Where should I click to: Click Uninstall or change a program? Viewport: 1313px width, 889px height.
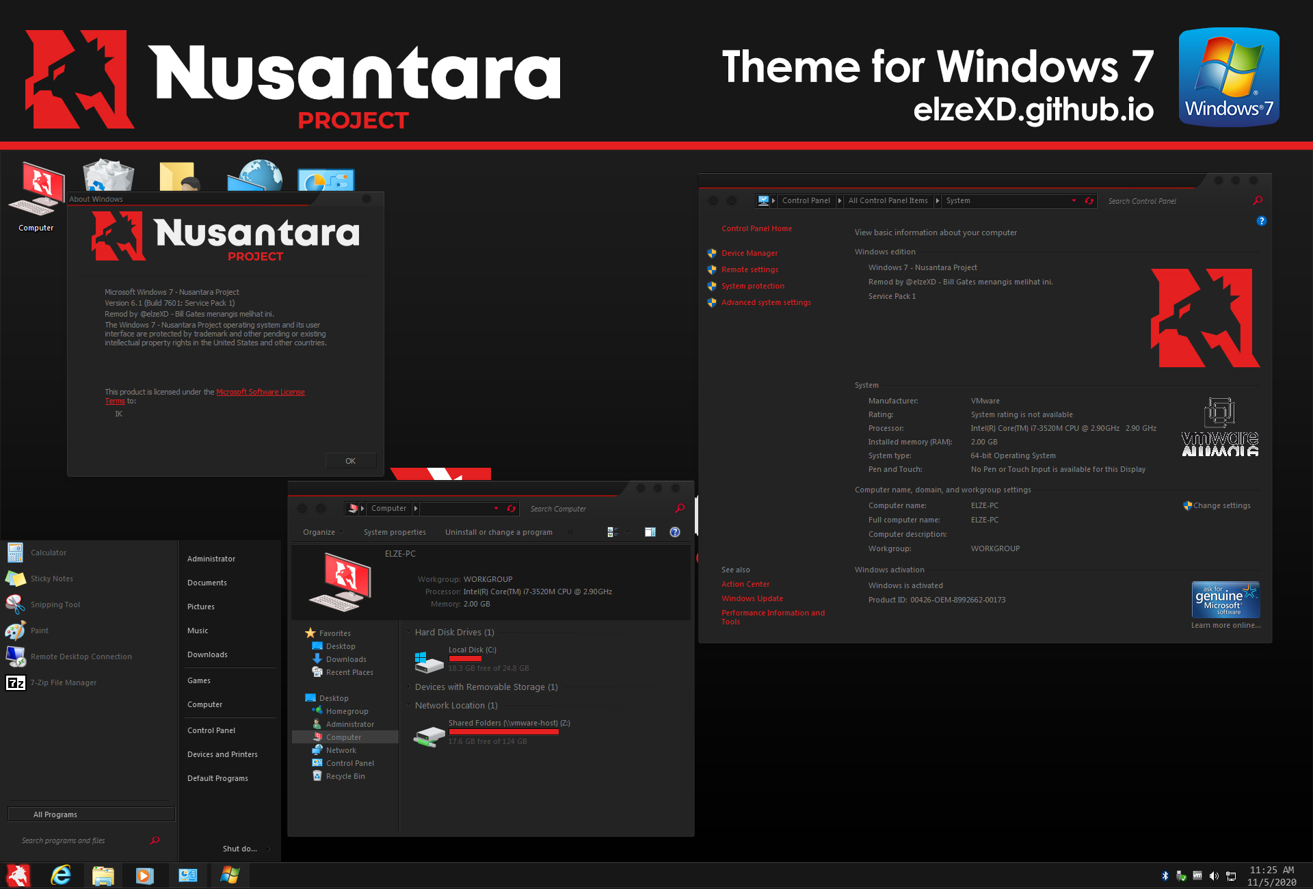pos(499,532)
